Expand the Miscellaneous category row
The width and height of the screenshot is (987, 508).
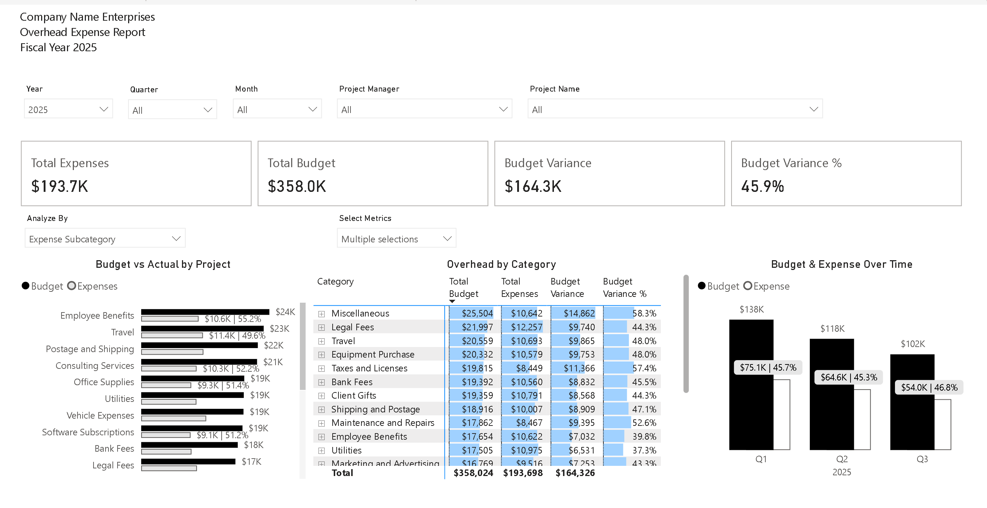pyautogui.click(x=321, y=314)
